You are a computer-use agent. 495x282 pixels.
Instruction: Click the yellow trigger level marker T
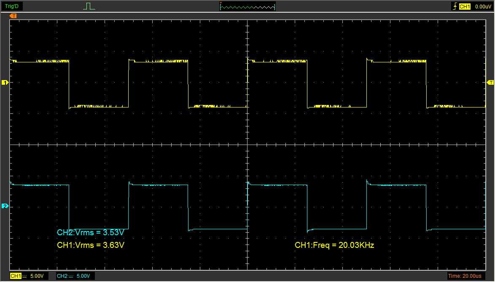click(x=490, y=83)
